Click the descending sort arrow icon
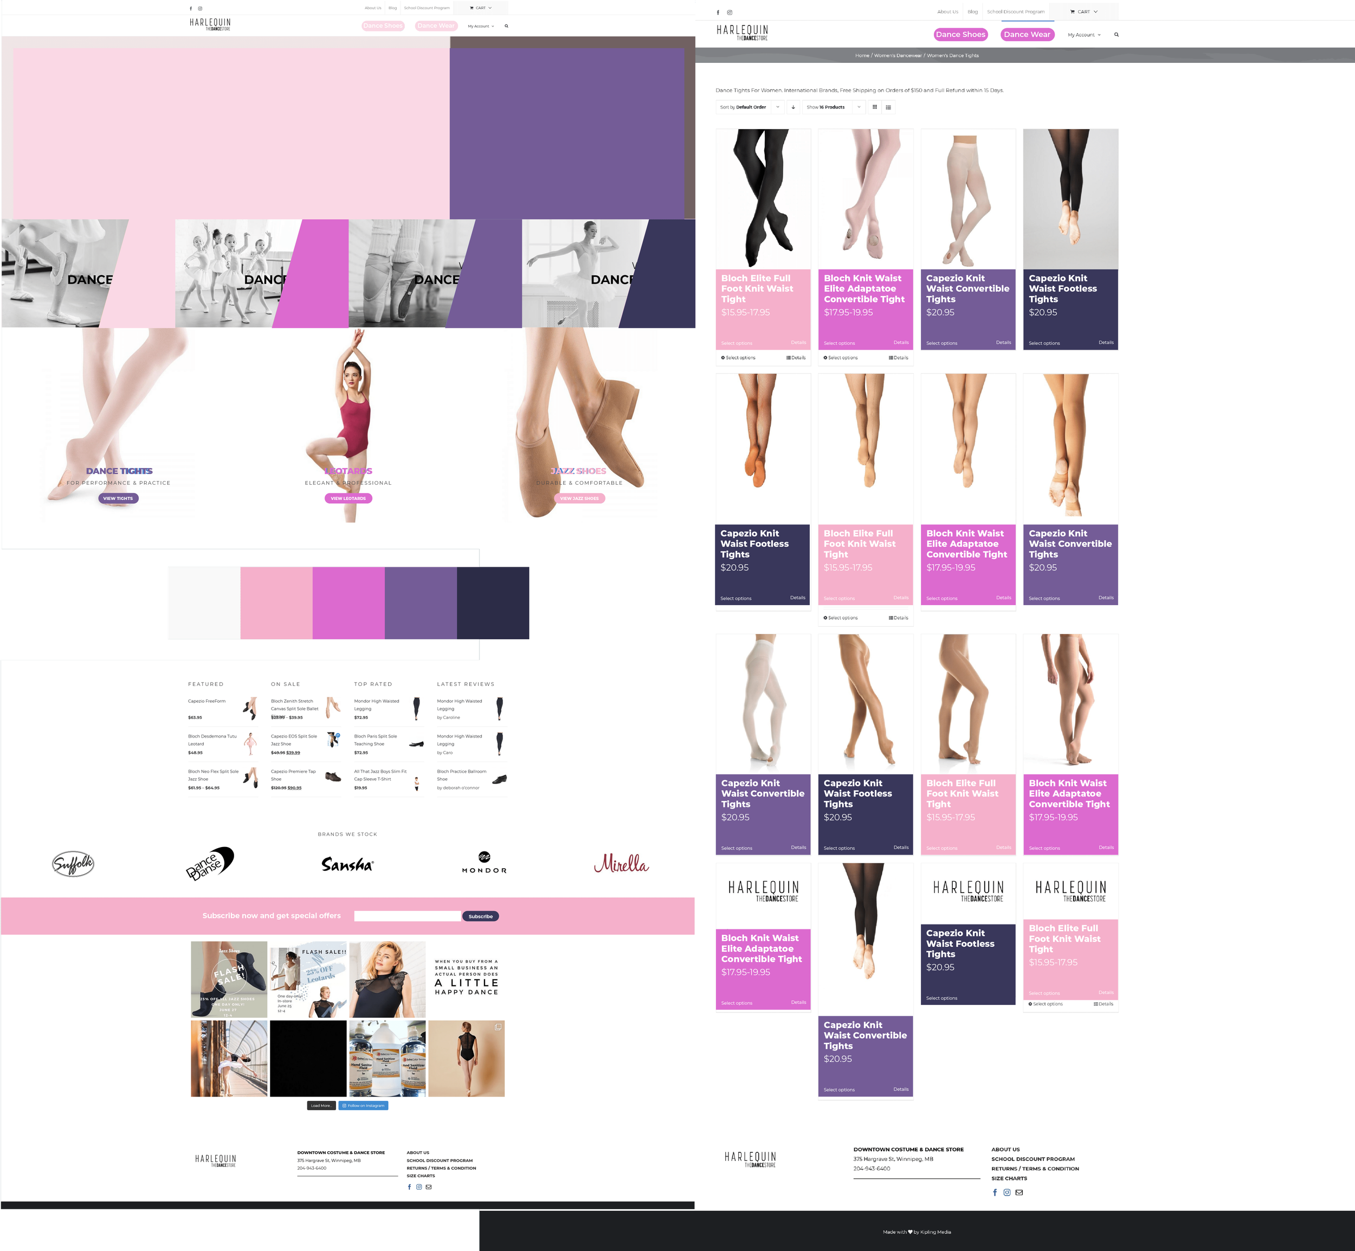Screen dimensions: 1355x1251 793,107
